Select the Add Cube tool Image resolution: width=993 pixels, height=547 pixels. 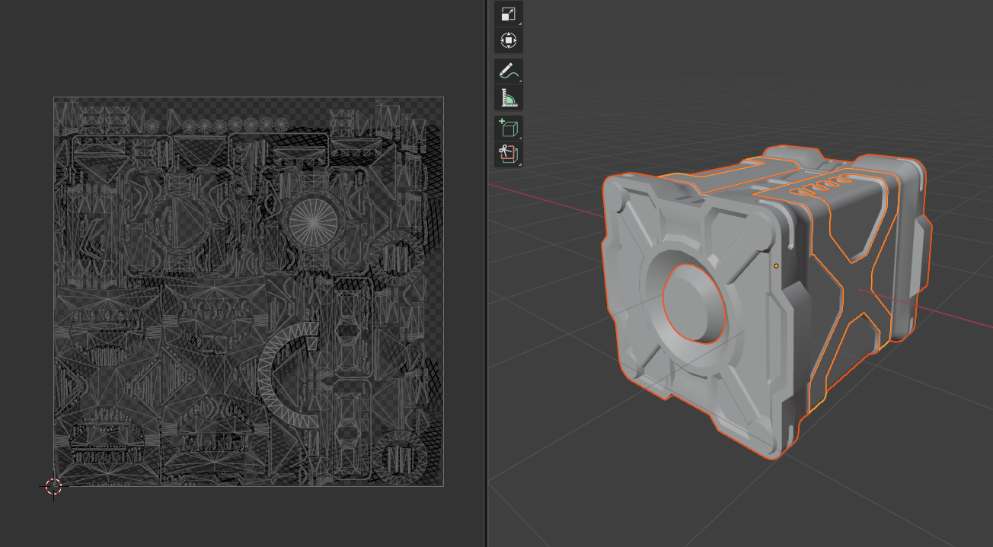point(509,128)
